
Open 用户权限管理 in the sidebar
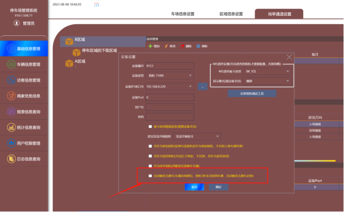[24, 143]
